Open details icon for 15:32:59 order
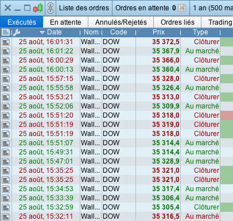 (x=6, y=207)
